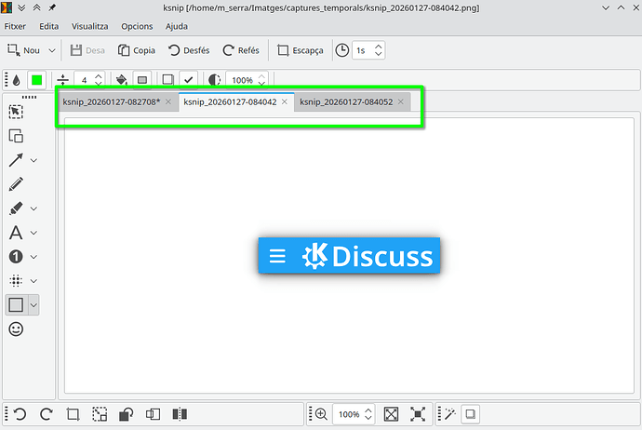This screenshot has width=642, height=430.
Task: Toggle the Select tool in sidebar
Action: 16,112
